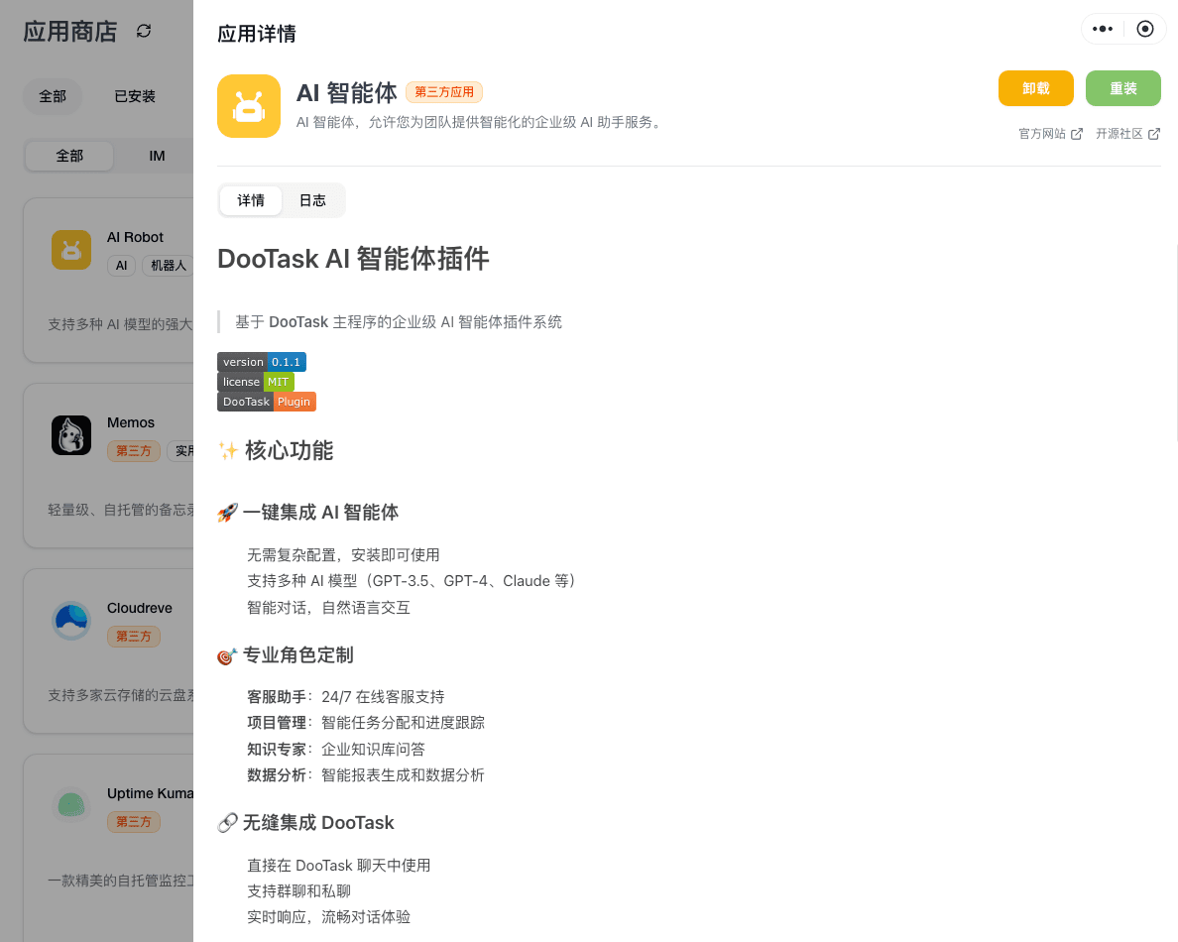Click the 知识专家 feature line
Image resolution: width=1178 pixels, height=942 pixels.
coord(336,750)
